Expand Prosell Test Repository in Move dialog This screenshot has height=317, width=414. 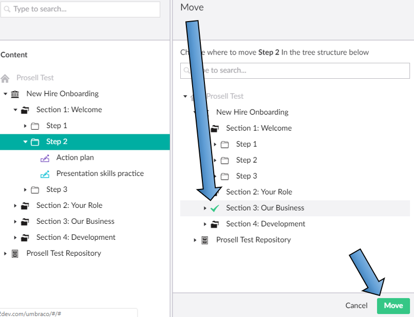coord(195,240)
